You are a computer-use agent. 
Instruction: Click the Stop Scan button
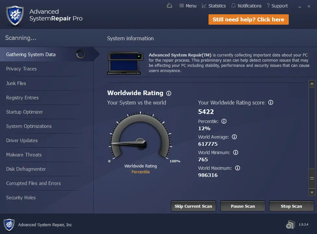[291, 206]
